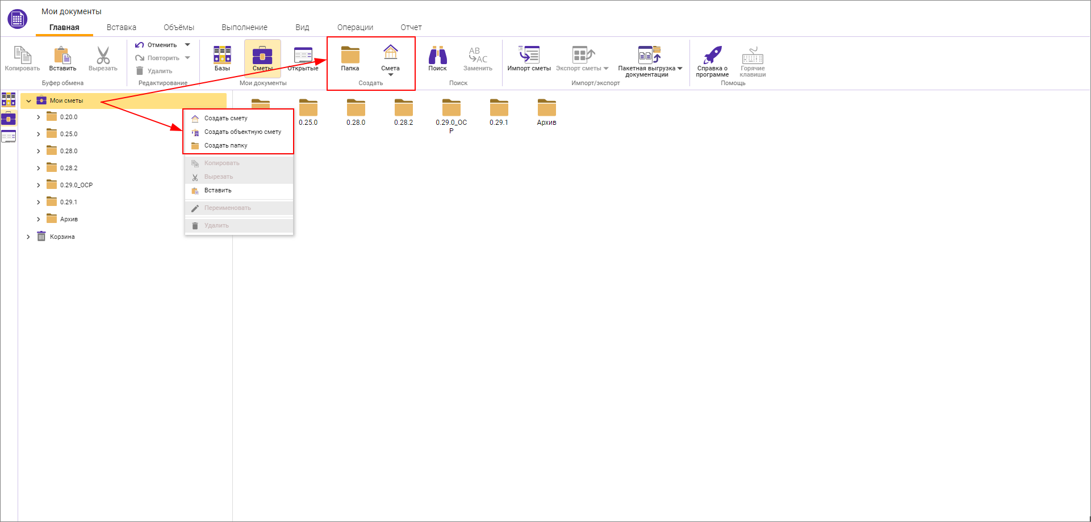Image resolution: width=1091 pixels, height=522 pixels.
Task: Expand the 0.29.1 tree folder
Action: pyautogui.click(x=39, y=203)
